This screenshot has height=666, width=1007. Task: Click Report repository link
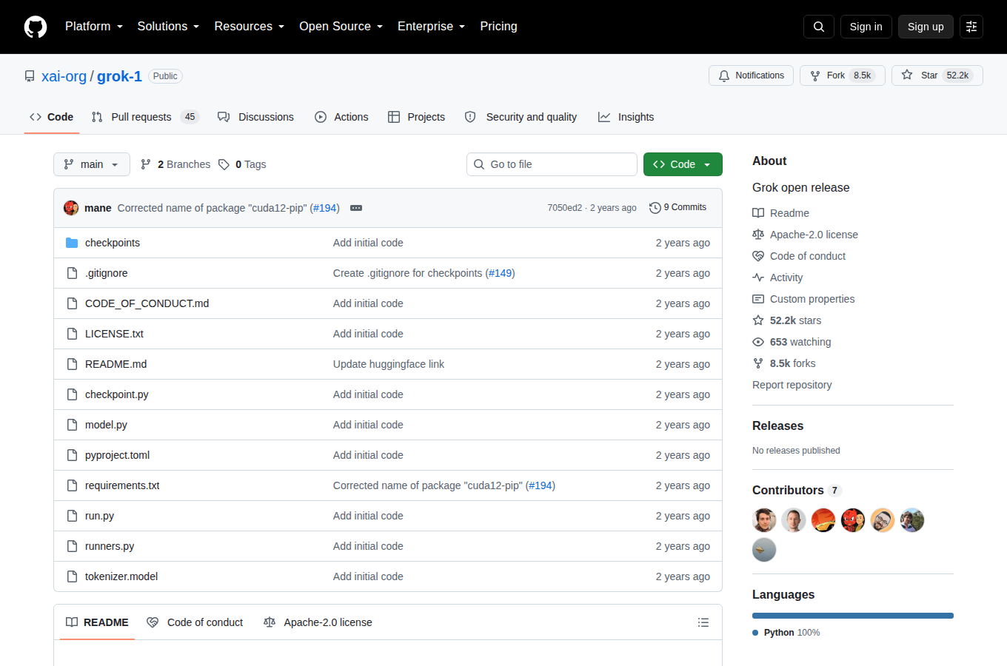click(792, 385)
